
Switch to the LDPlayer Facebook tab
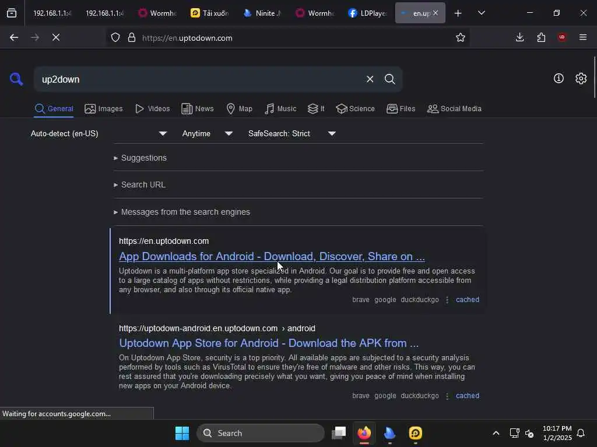click(368, 13)
